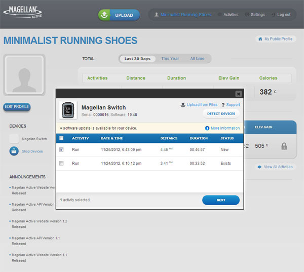Viewport: 304px width, 272px height.
Task: Toggle the select-all checkbox in the table header
Action: pos(61,138)
